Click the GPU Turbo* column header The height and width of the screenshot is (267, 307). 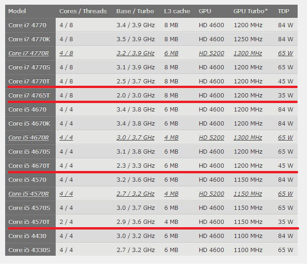(250, 11)
